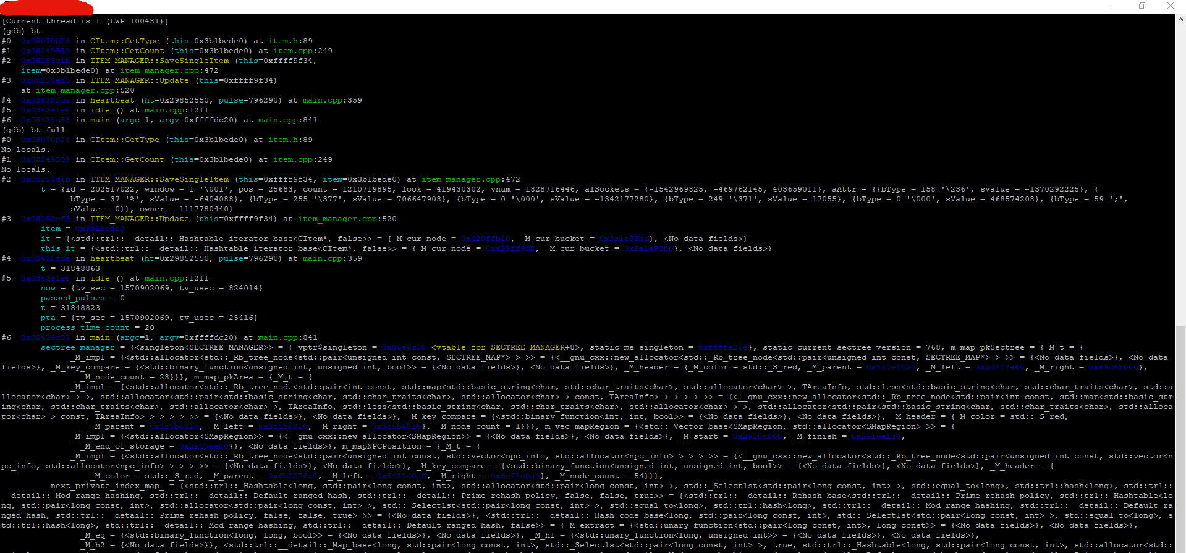Click '<vtable for SECTREE_MANAGER+8>' text

[x=506, y=347]
